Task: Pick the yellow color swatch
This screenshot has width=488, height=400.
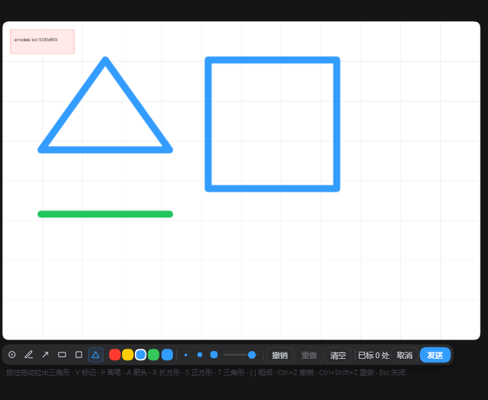Action: [x=127, y=355]
